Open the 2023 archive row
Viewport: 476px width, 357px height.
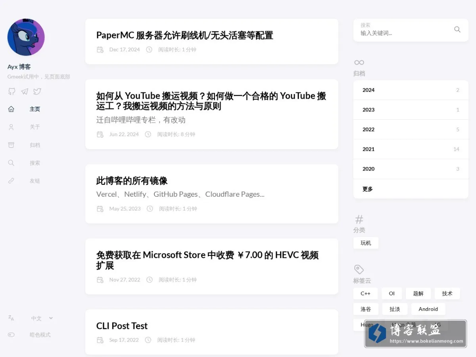click(411, 110)
